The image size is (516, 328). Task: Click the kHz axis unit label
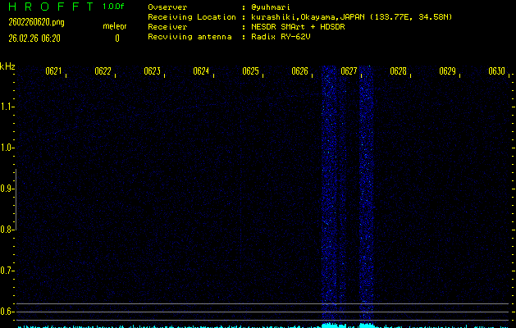coord(7,66)
